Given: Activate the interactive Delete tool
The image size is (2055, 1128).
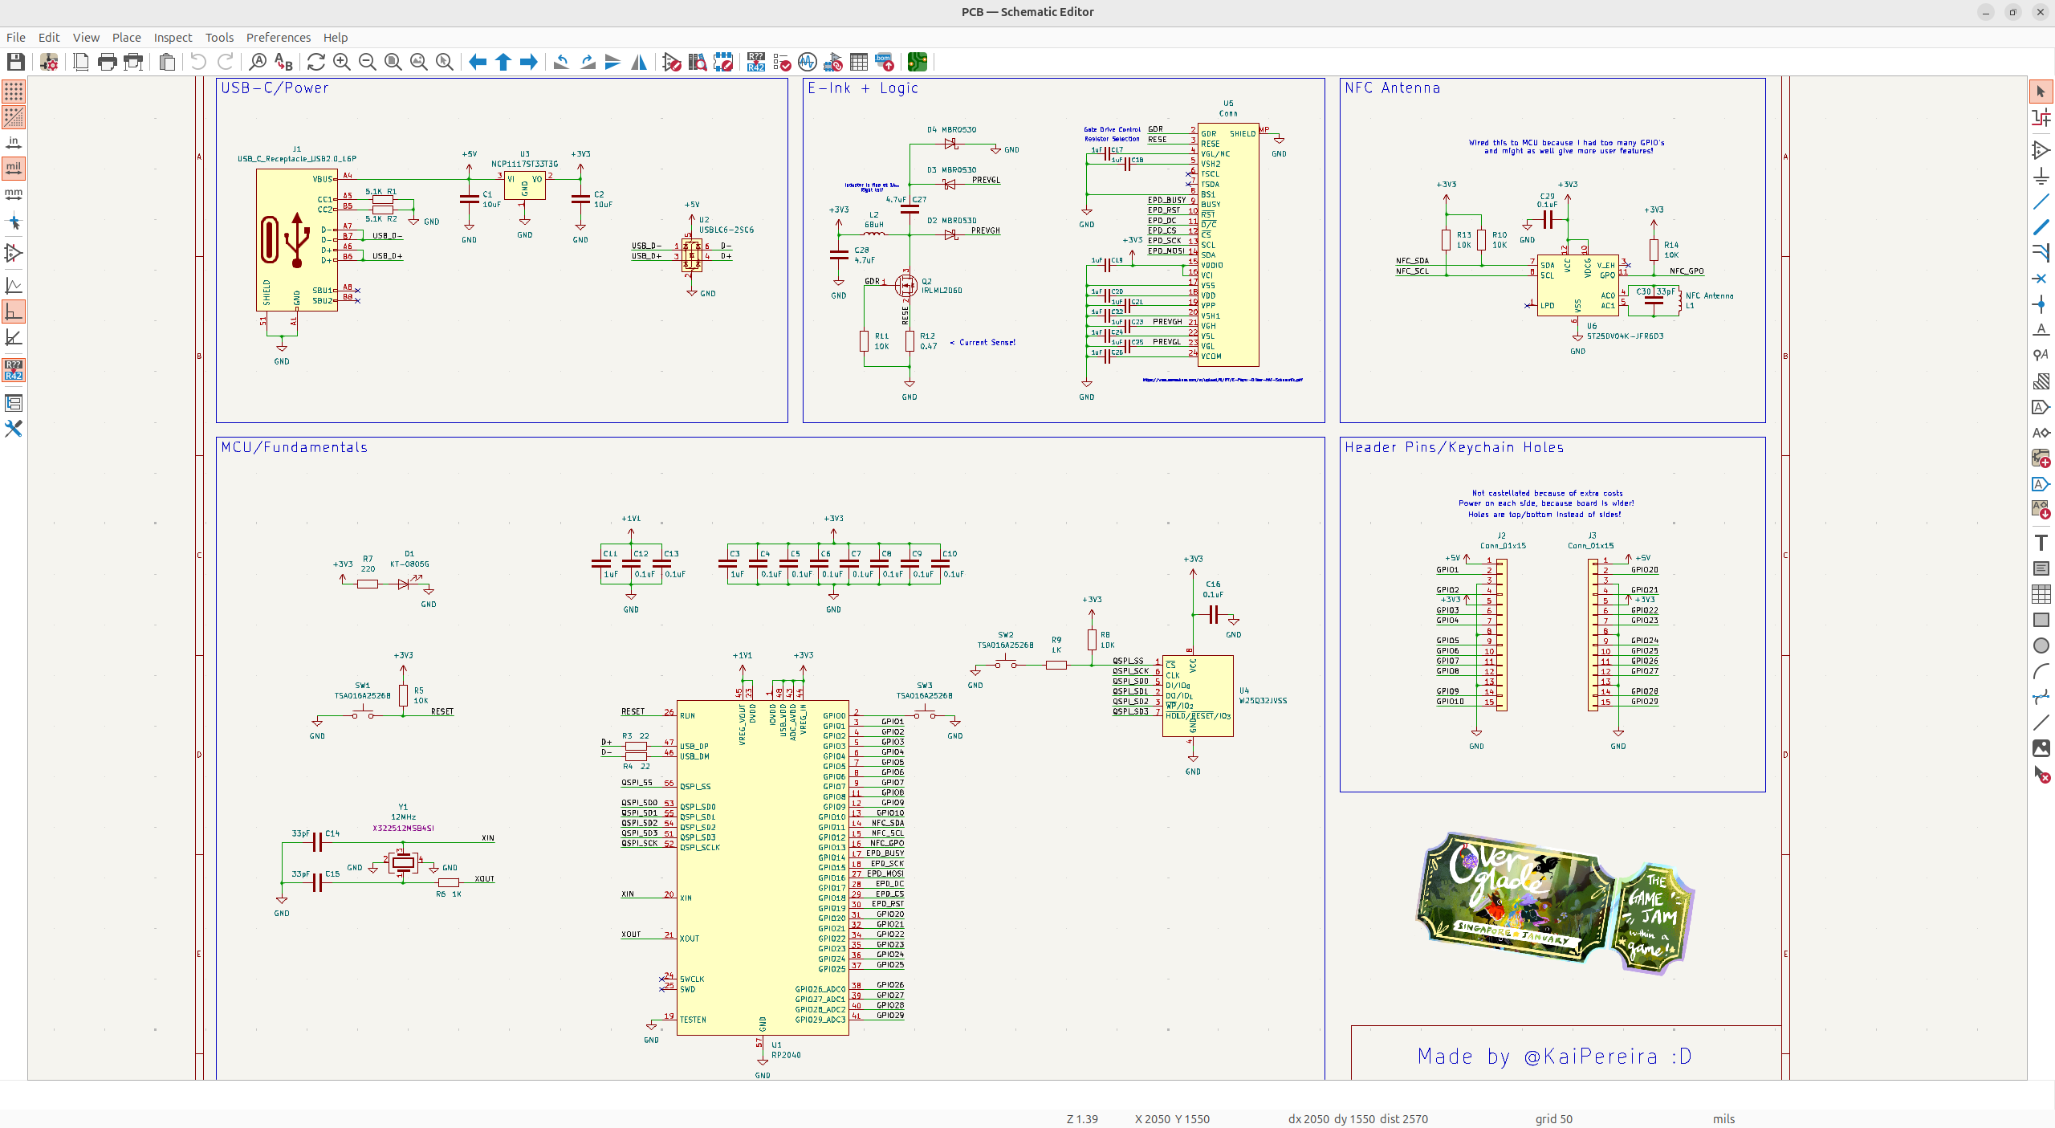Looking at the screenshot, I should tap(2041, 774).
